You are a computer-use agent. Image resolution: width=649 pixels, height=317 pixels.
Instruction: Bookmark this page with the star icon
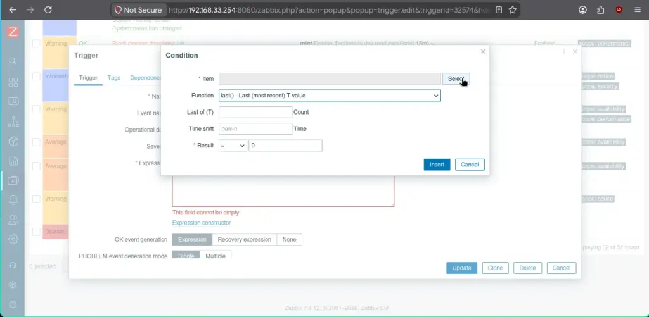point(512,10)
